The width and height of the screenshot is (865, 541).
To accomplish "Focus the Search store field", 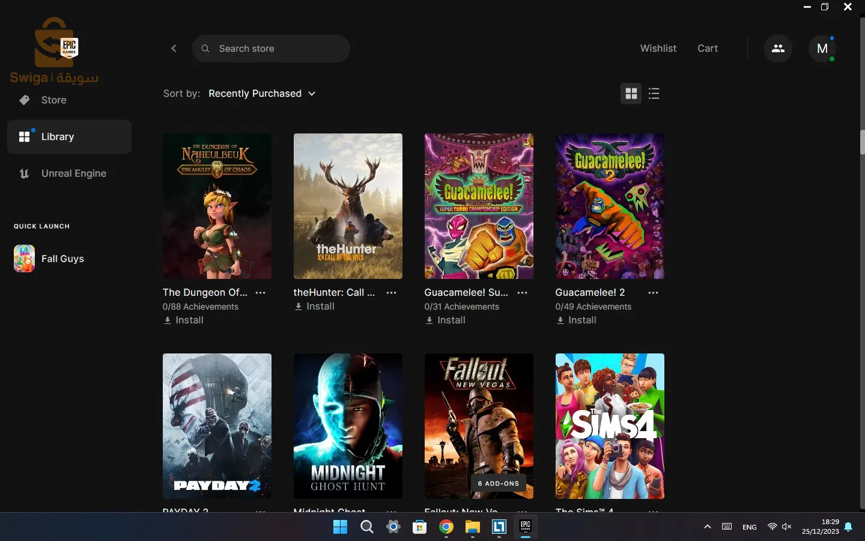I will pos(271,49).
